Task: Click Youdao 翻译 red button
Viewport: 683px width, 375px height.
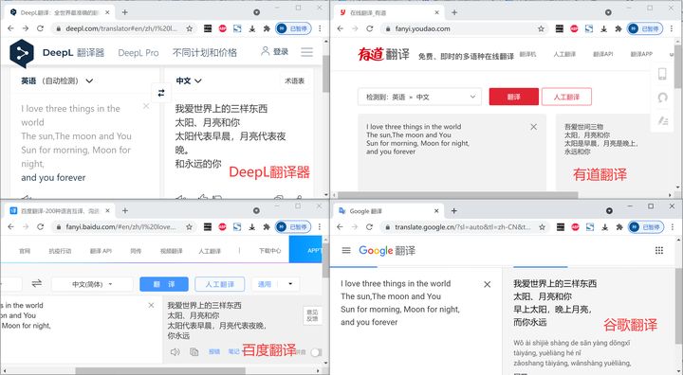Action: coord(514,97)
